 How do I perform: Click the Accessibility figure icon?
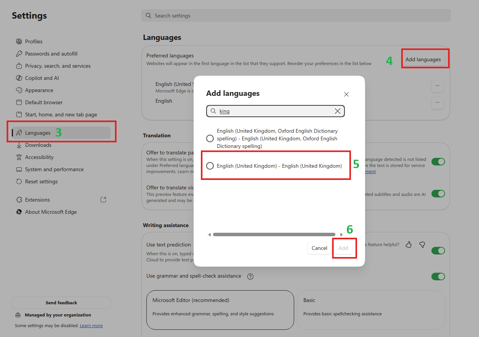19,157
